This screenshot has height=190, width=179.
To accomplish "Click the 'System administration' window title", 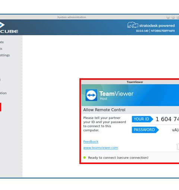I will pos(72,17).
